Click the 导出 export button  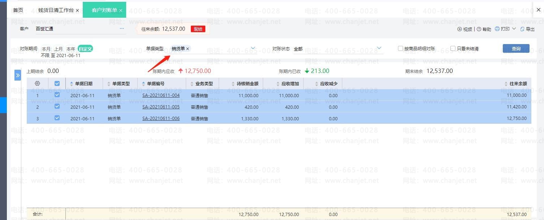[x=527, y=29]
